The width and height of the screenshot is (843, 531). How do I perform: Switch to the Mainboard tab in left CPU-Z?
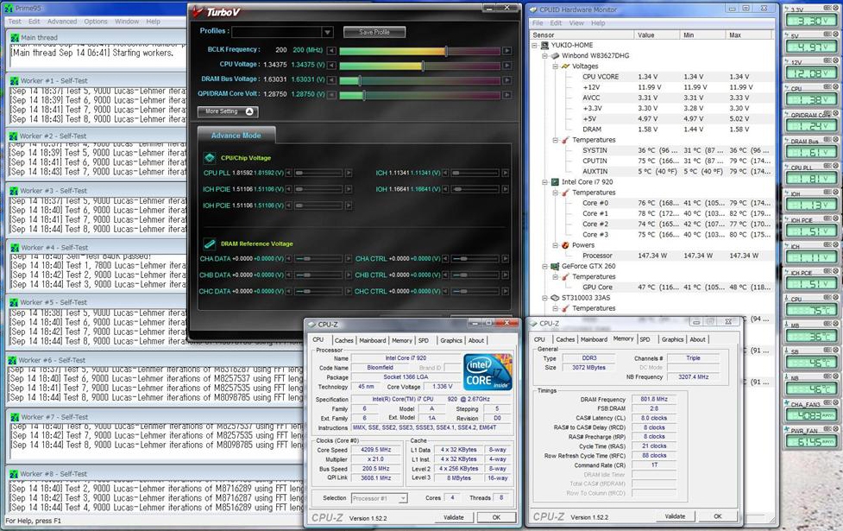point(373,340)
